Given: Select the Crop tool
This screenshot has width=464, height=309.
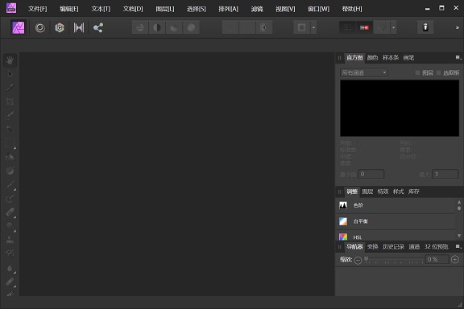Looking at the screenshot, I should click(10, 101).
